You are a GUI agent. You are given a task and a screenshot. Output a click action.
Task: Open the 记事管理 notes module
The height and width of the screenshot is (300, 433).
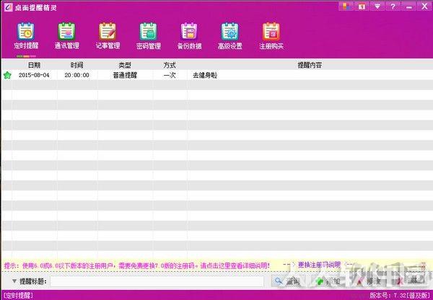pos(108,36)
